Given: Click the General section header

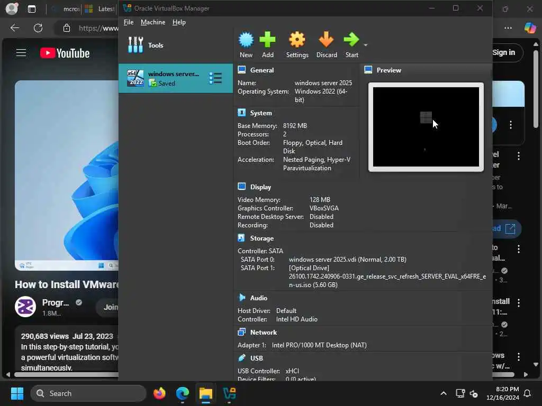Looking at the screenshot, I should [x=261, y=70].
